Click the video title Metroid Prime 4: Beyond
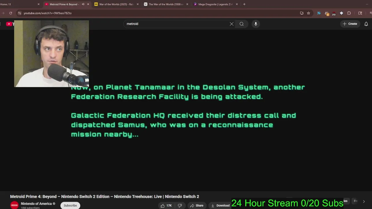The width and height of the screenshot is (372, 209). [105, 197]
